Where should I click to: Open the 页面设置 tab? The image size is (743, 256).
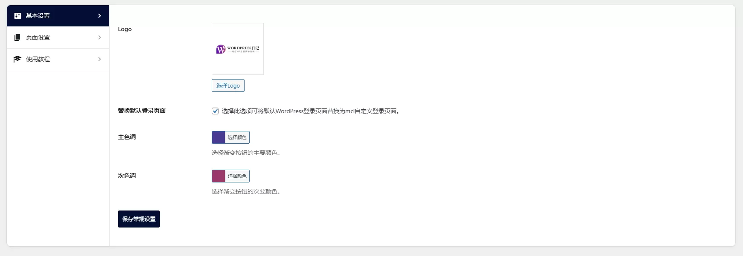[x=38, y=37]
